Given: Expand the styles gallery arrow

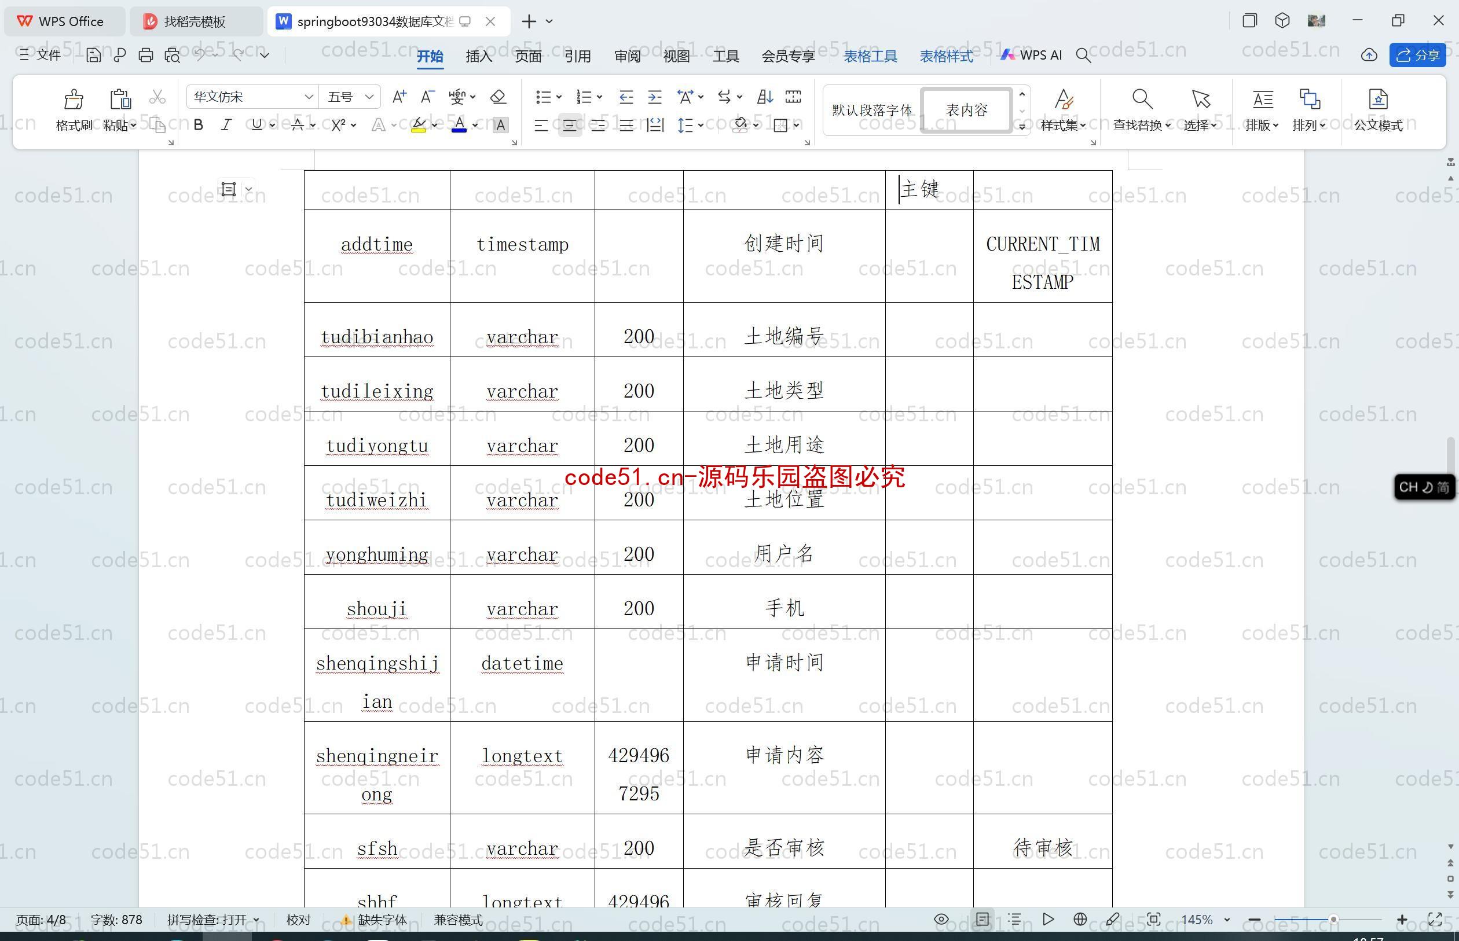Looking at the screenshot, I should pos(1021,127).
